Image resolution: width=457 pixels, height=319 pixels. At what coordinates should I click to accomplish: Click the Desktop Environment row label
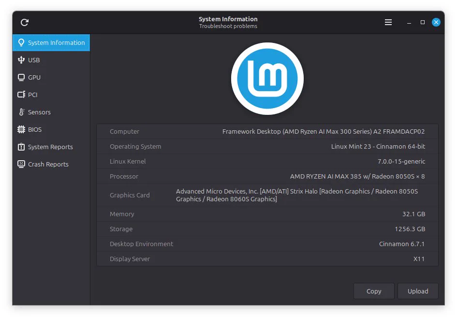pyautogui.click(x=141, y=244)
